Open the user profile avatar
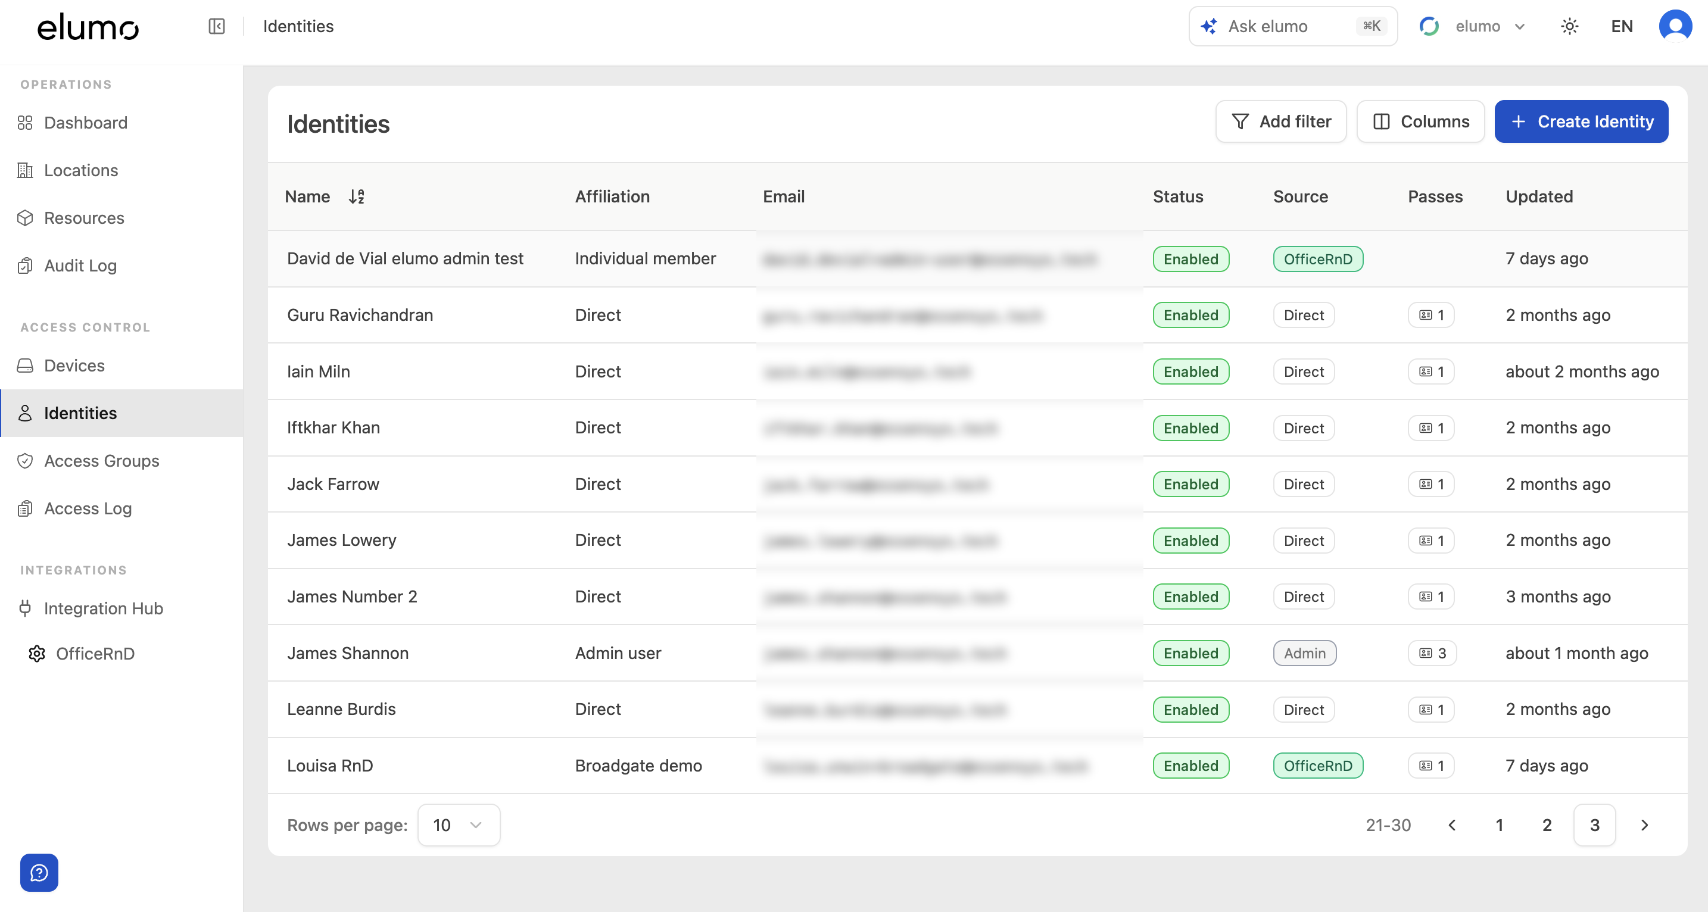Image resolution: width=1708 pixels, height=912 pixels. (1675, 27)
